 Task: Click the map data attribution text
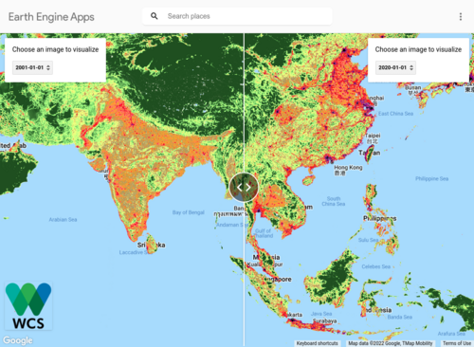coord(391,343)
